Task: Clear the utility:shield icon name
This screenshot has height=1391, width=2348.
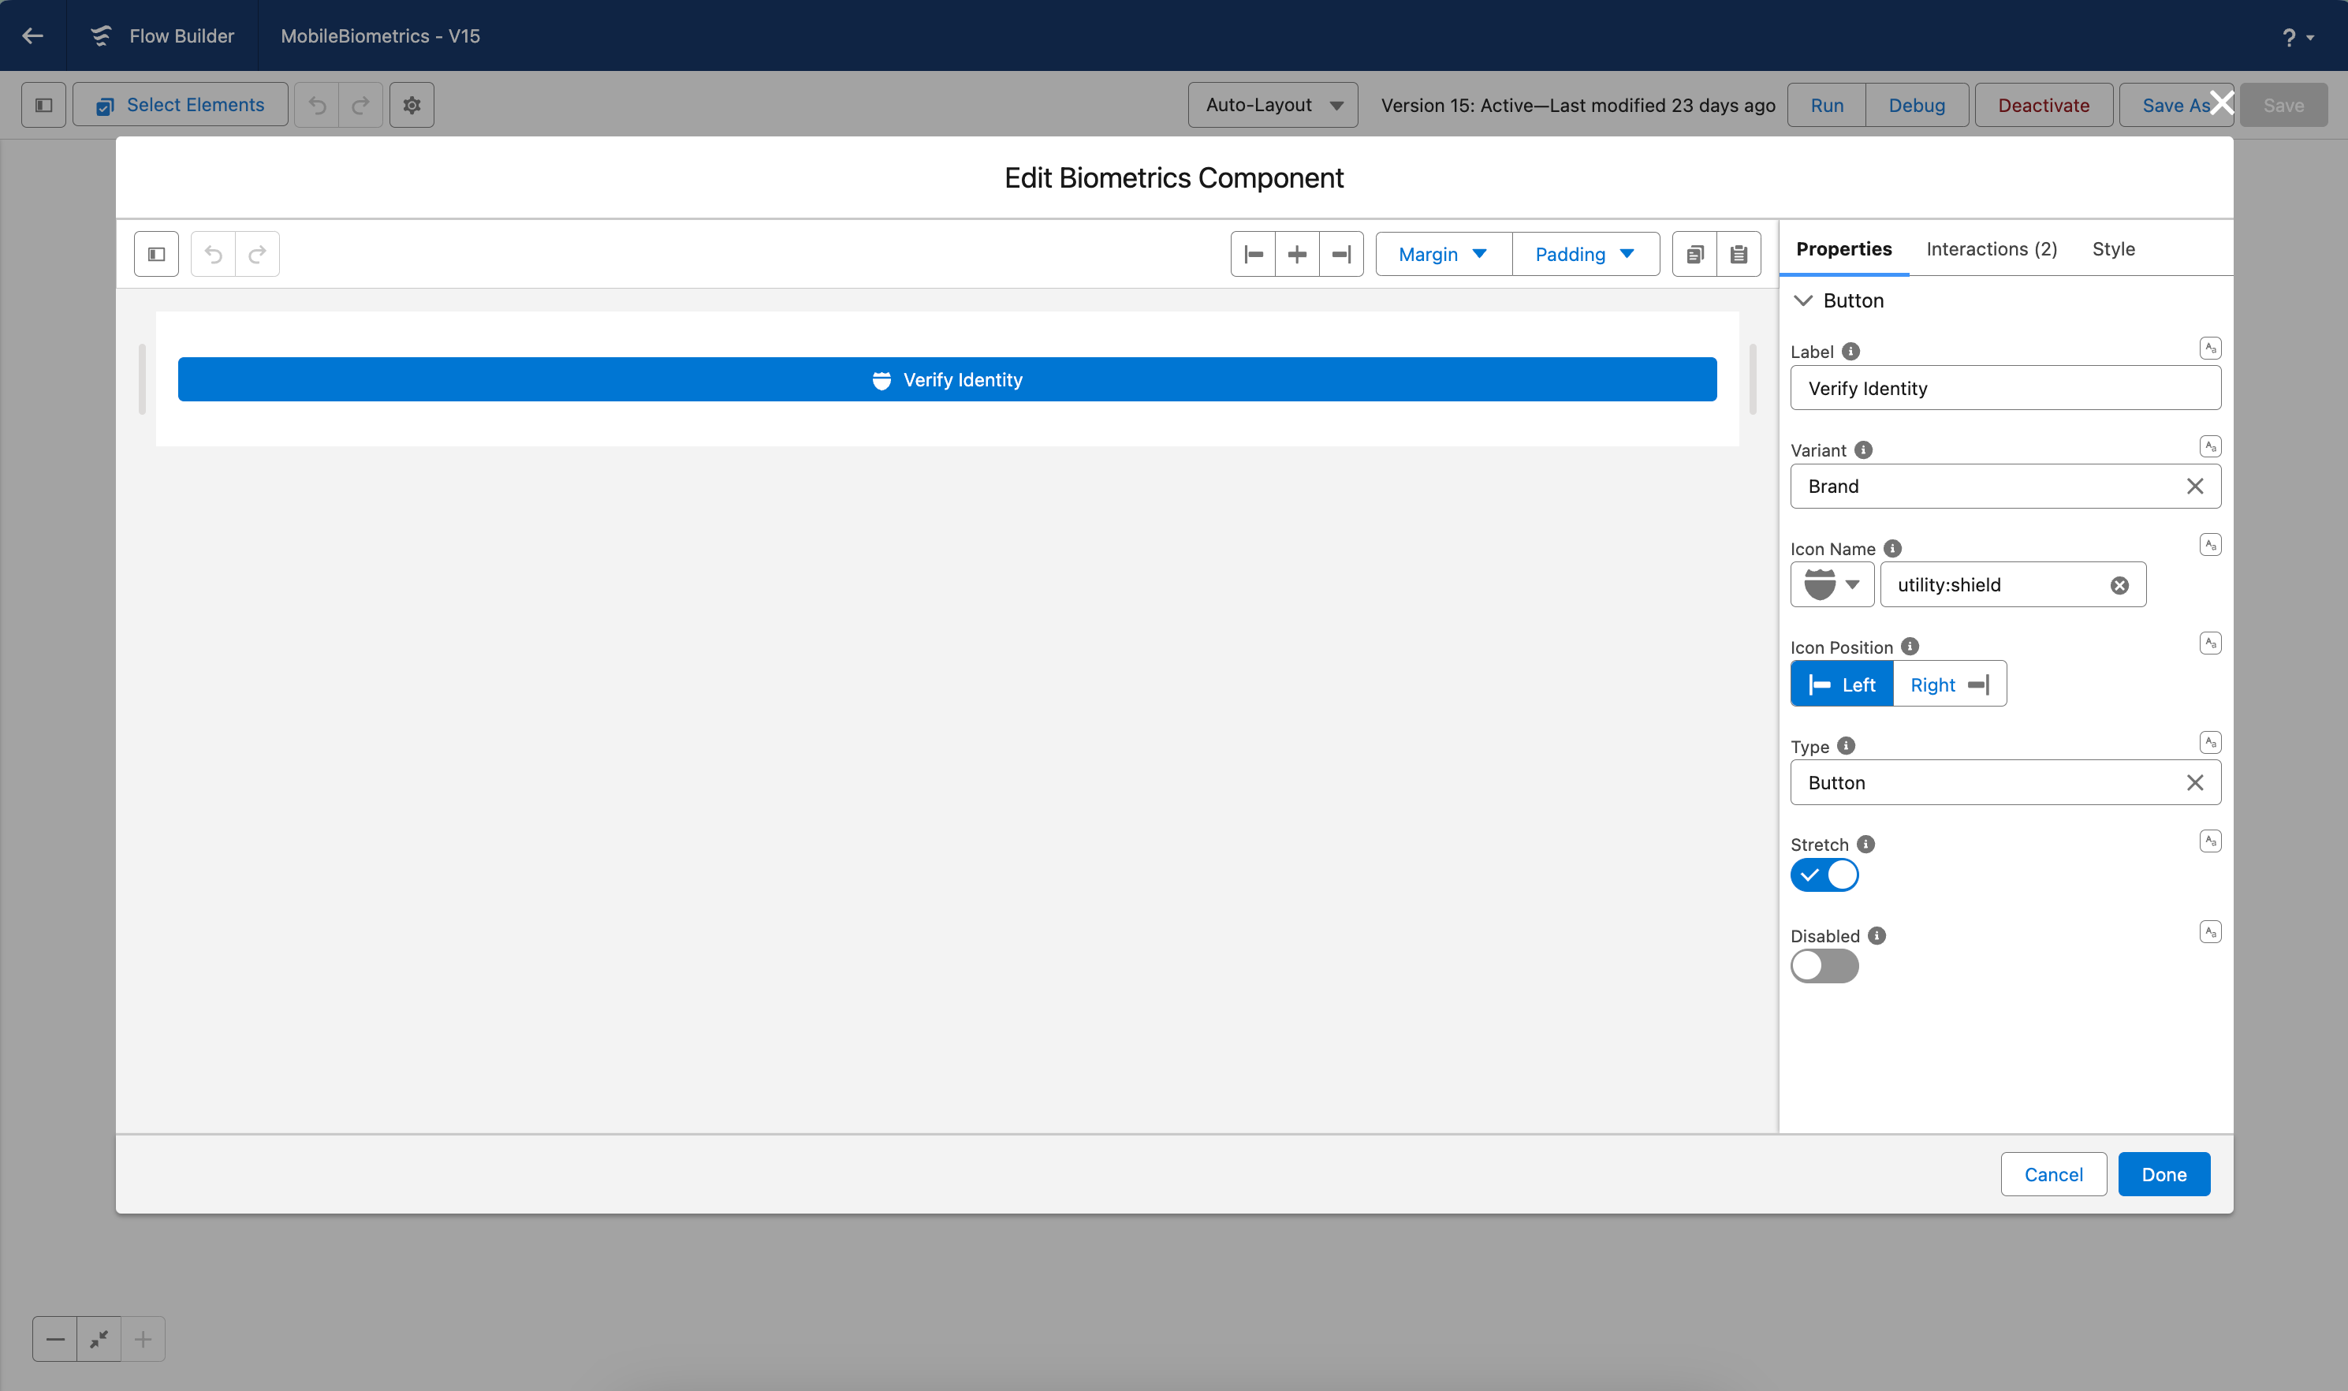Action: click(x=2119, y=585)
